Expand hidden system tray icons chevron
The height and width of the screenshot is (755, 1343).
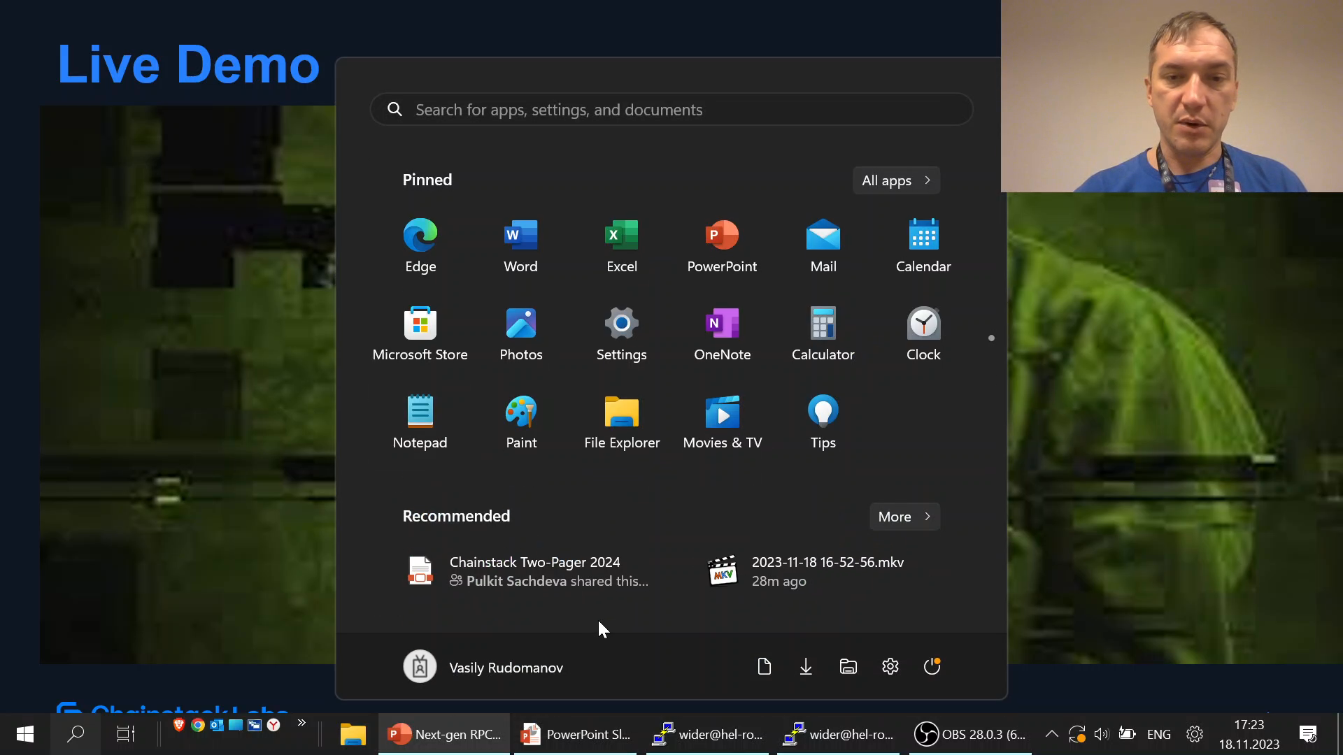(1051, 734)
